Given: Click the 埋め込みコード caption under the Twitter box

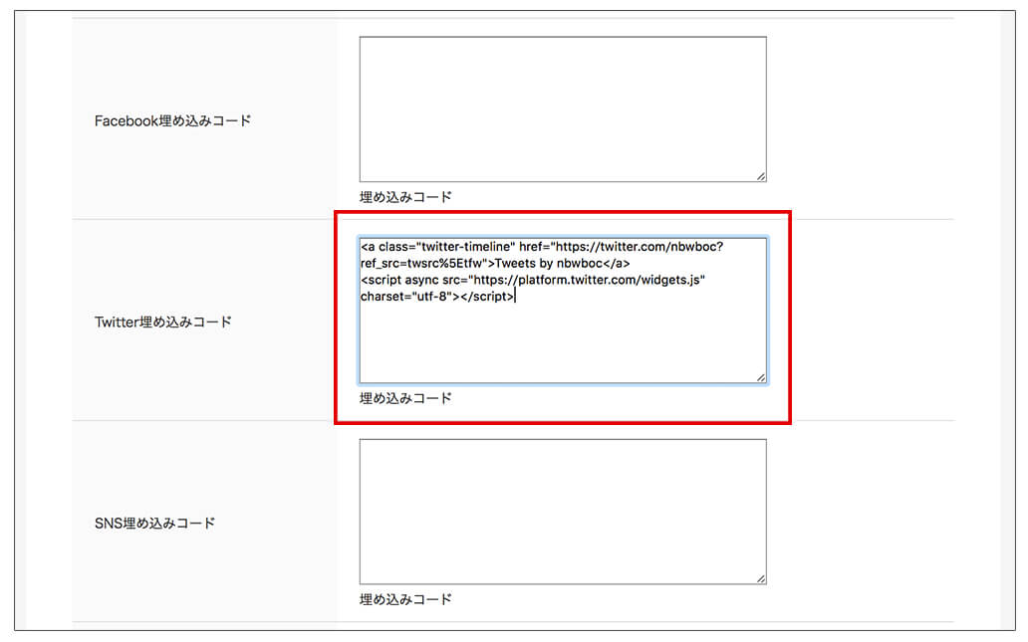Looking at the screenshot, I should click(x=405, y=398).
